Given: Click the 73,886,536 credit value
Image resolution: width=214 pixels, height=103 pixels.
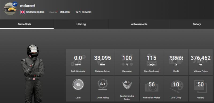Looking at the screenshot, I should (x=176, y=58).
